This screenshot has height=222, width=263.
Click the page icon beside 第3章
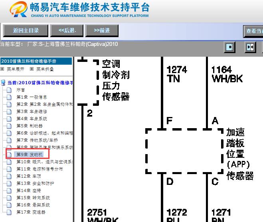pyautogui.click(x=9, y=111)
